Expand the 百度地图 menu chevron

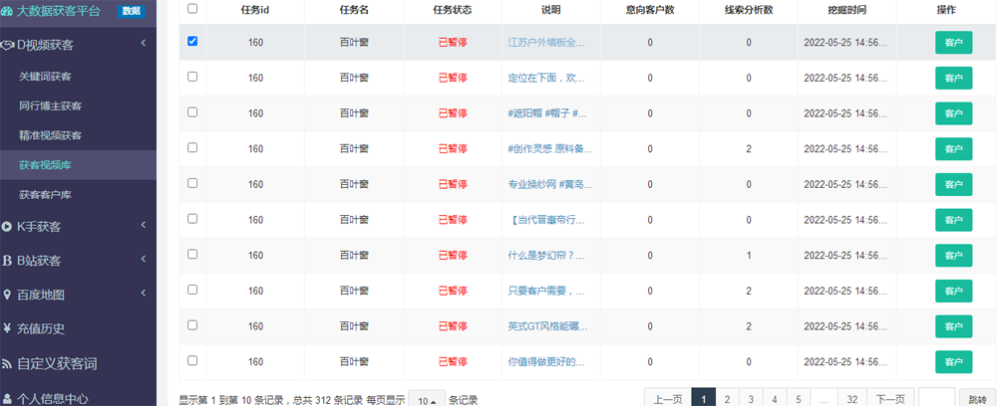(x=144, y=295)
